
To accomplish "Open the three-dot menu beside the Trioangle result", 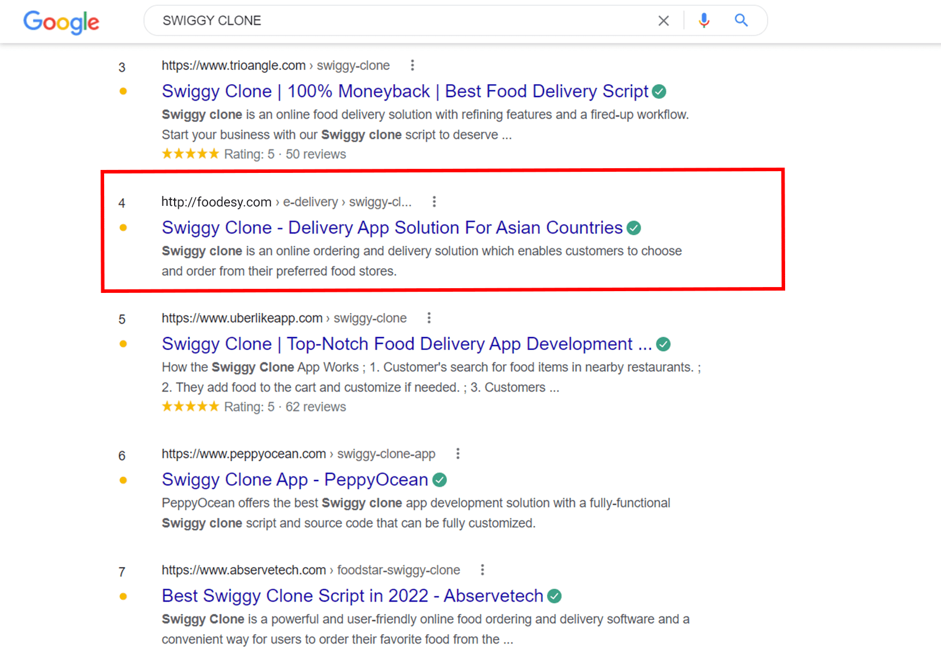I will [412, 65].
